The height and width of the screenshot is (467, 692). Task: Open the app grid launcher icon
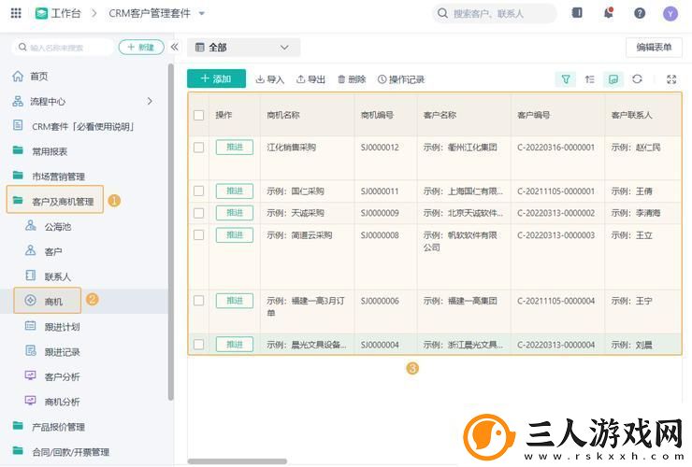pos(16,13)
